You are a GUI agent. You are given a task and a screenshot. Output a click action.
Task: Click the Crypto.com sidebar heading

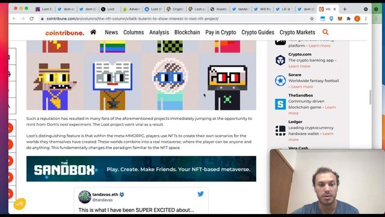[x=300, y=54]
